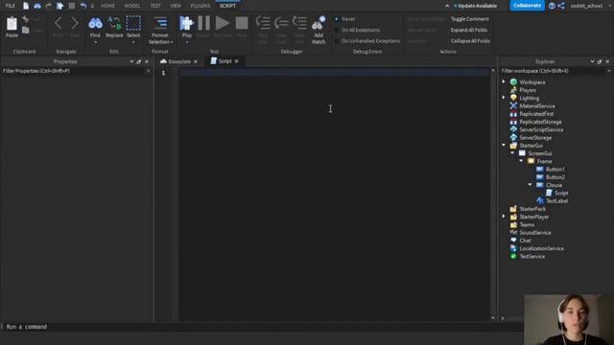Select the Workspace globe icon
Screen dimensions: 614x345
[513, 82]
